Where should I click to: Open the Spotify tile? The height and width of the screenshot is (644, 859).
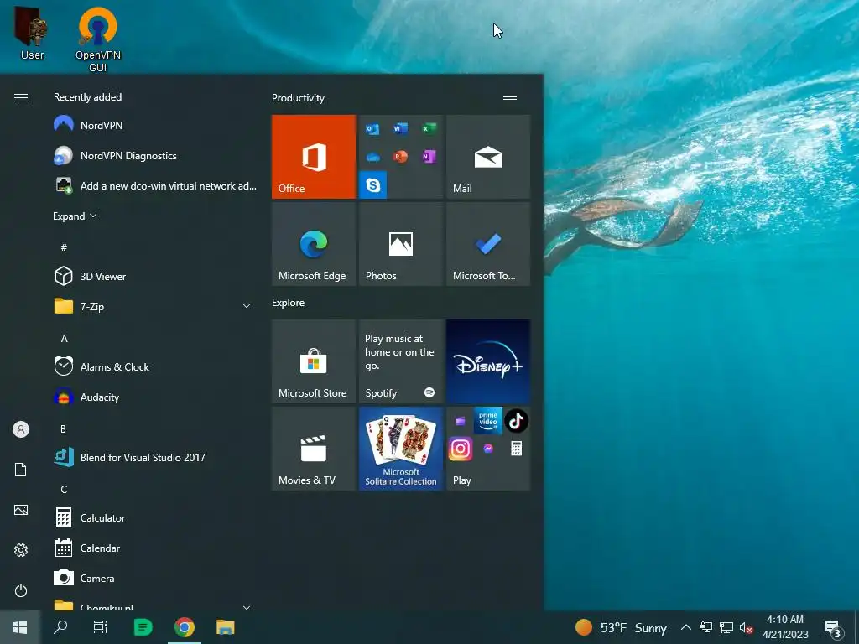pyautogui.click(x=401, y=361)
